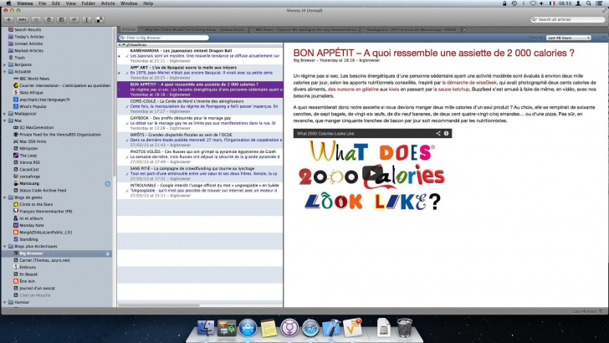Open the Article menu

point(108,3)
